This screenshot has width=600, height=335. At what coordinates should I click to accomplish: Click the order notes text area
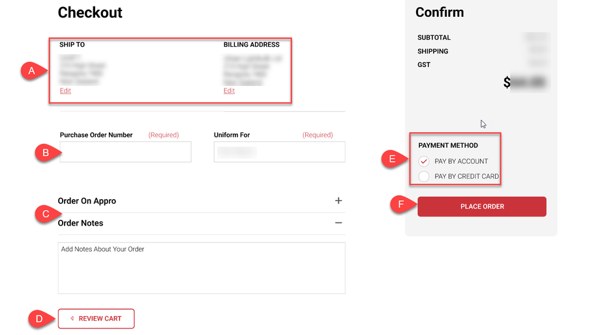[201, 268]
